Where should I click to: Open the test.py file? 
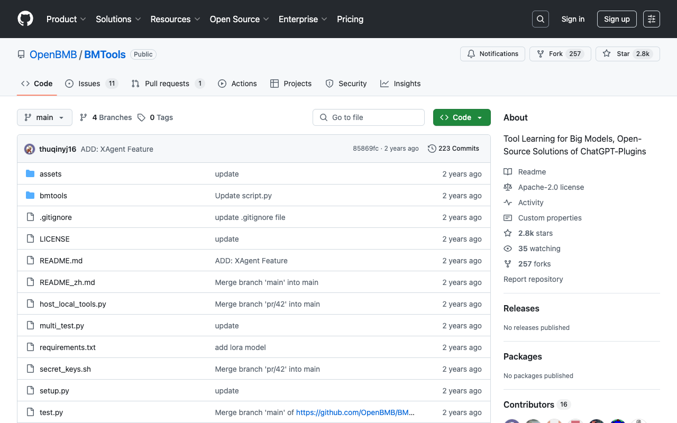pos(51,412)
